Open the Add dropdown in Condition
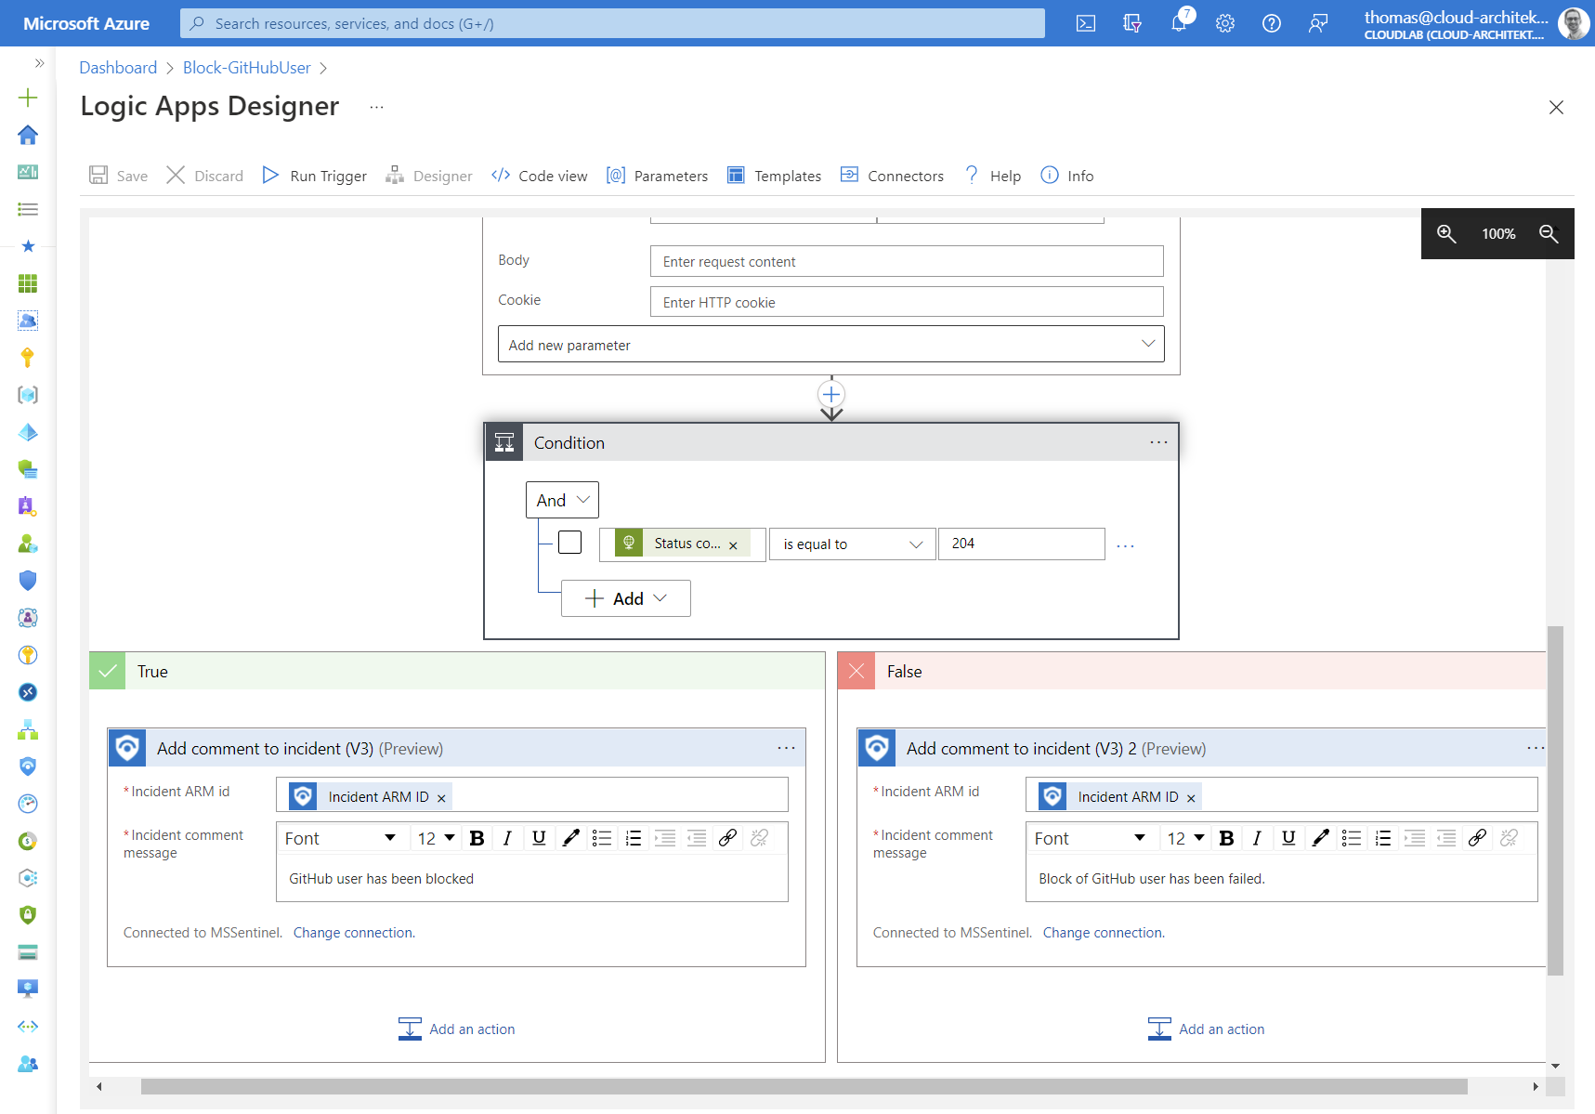This screenshot has width=1595, height=1114. (x=626, y=598)
